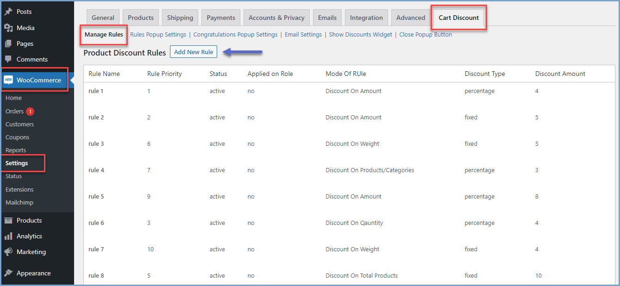
Task: Click the Analytics bar chart icon
Action: click(8, 236)
